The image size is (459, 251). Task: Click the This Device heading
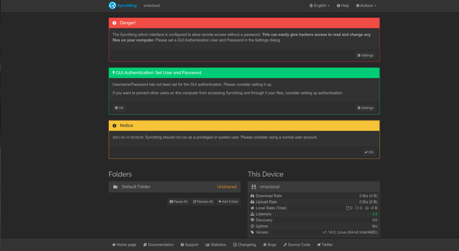265,174
